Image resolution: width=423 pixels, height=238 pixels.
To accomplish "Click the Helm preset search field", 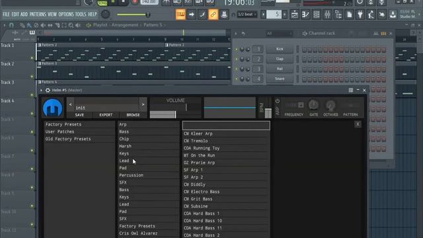I will (x=226, y=126).
